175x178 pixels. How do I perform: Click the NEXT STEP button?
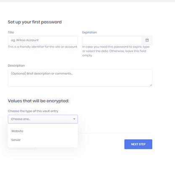[138, 144]
